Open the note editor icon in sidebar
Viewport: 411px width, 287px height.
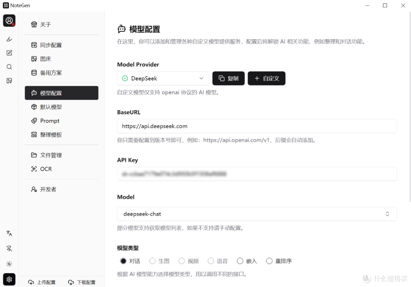(x=9, y=53)
